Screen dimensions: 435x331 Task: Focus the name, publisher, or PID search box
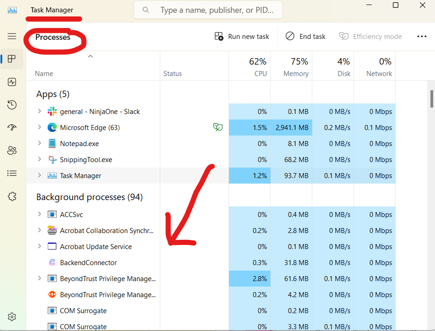click(x=208, y=10)
